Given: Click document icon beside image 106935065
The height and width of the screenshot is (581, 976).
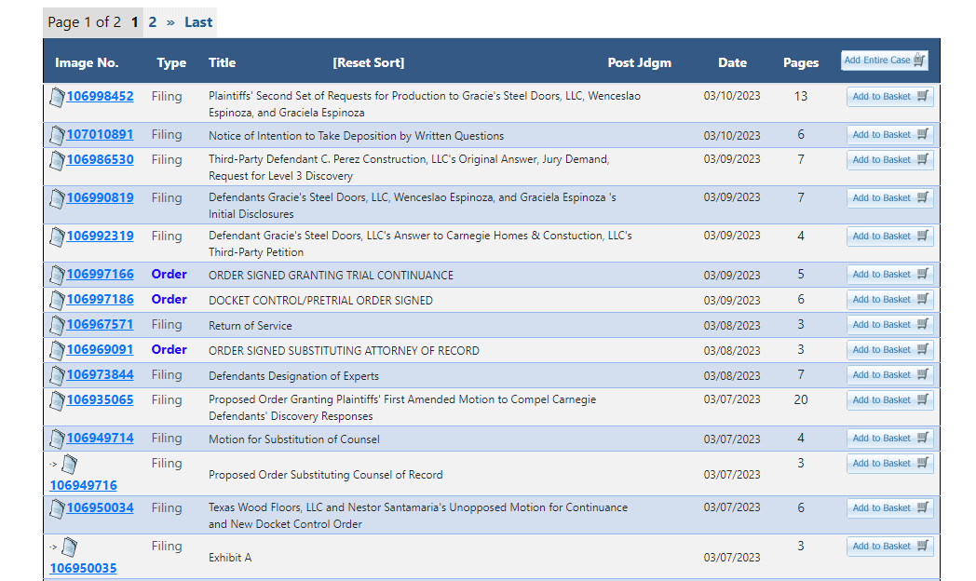Looking at the screenshot, I should [57, 400].
